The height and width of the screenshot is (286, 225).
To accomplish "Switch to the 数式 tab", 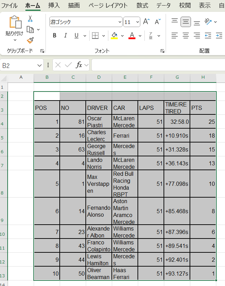I will [142, 5].
